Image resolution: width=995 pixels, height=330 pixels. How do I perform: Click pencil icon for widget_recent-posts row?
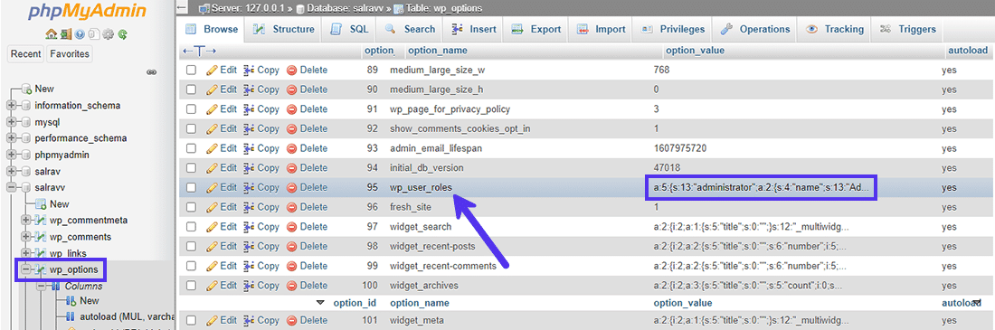[x=212, y=246]
